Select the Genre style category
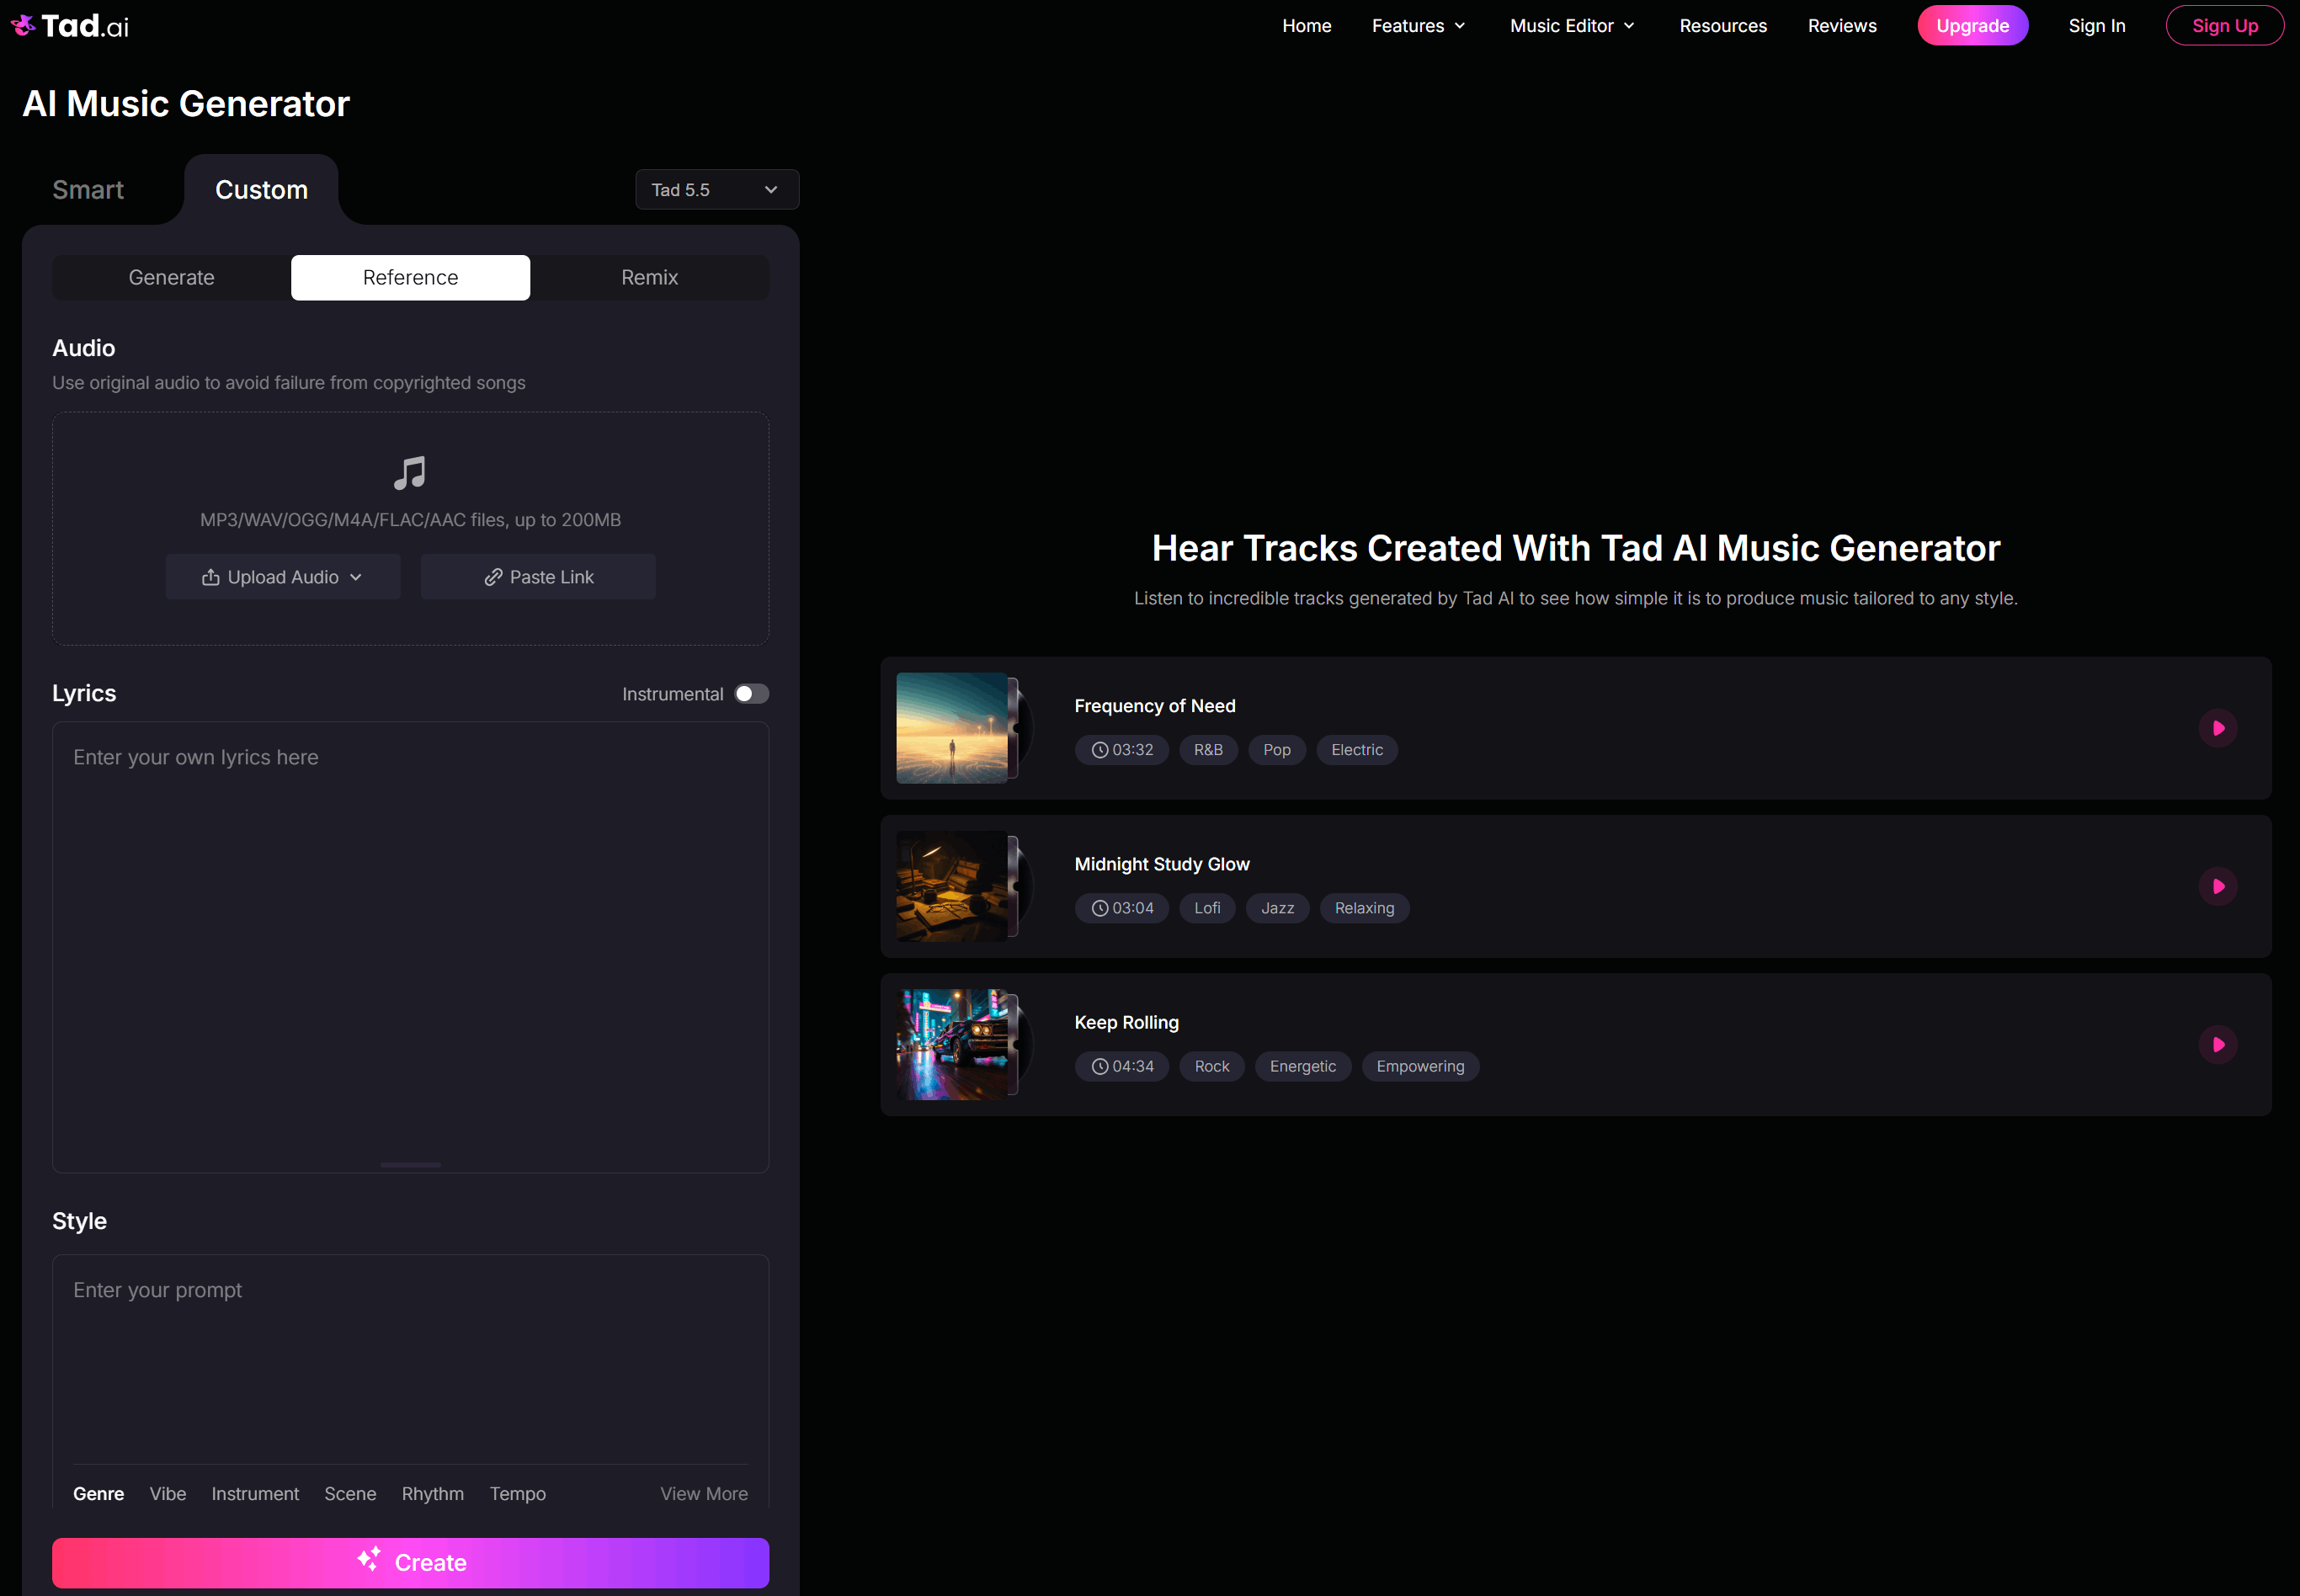 pyautogui.click(x=99, y=1493)
